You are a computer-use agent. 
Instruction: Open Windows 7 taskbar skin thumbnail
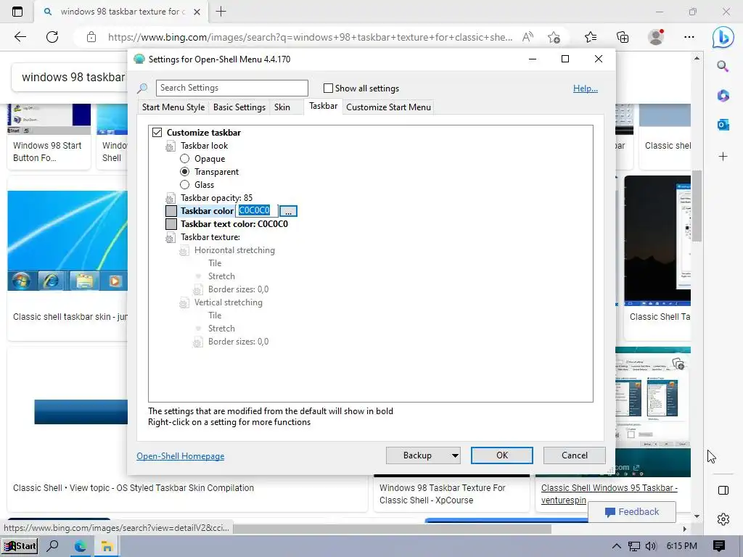(67, 241)
